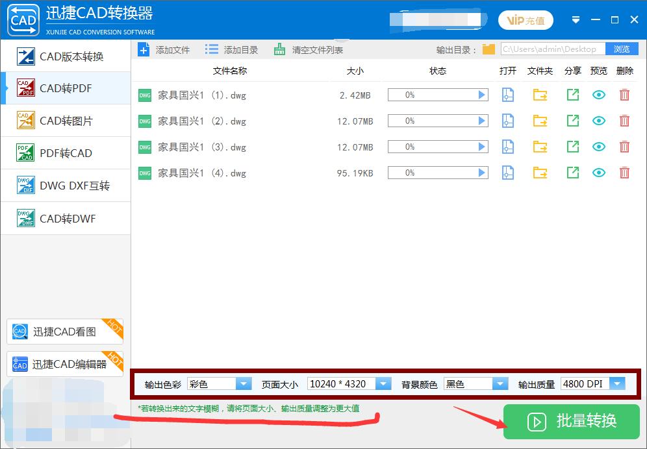Click the progress bar for 家具国兴1 (2).dwg
The width and height of the screenshot is (647, 449).
point(437,121)
